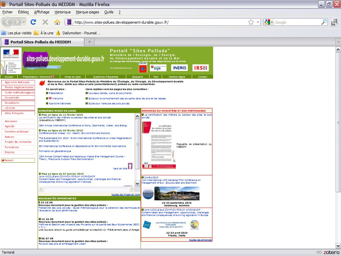This screenshot has height=256, width=341.
Task: Click the Google search input field
Action: [296, 22]
